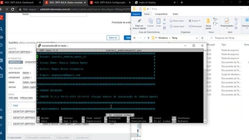Screen dimensions: 249x140
Task: Filter by With data link
Action: click(x=13, y=98)
